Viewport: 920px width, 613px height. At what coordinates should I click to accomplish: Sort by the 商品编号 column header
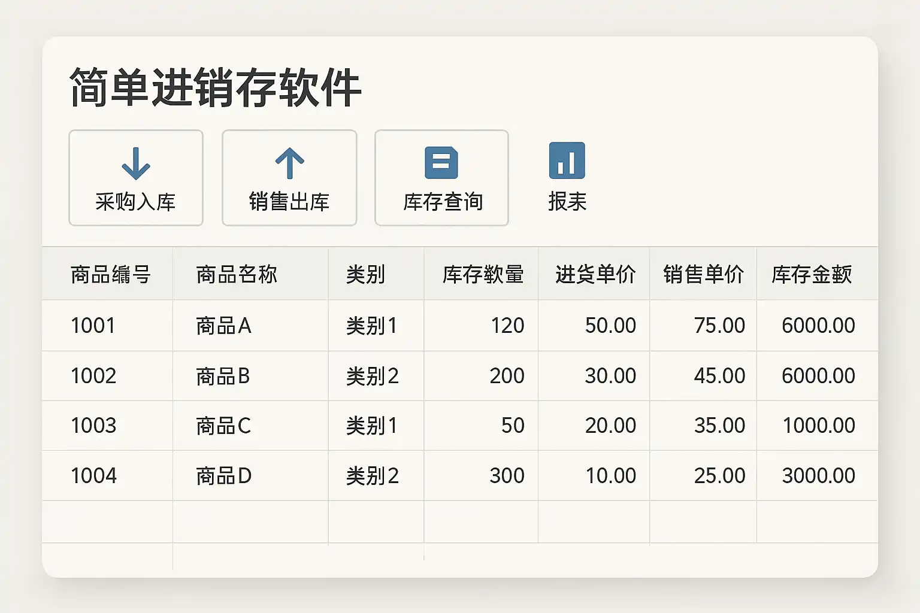tap(111, 275)
